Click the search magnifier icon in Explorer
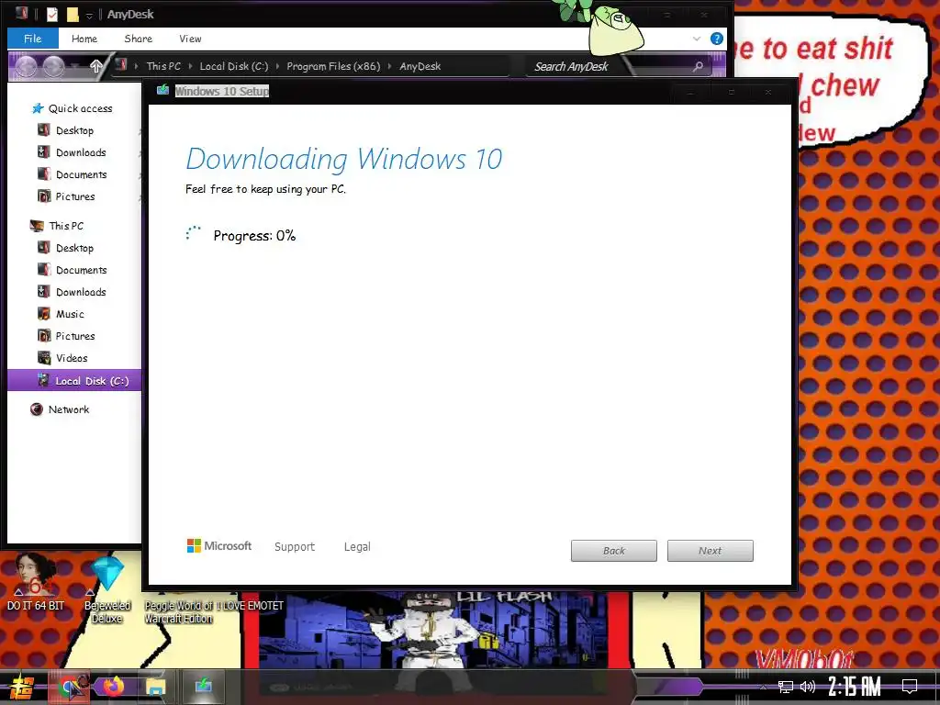 (698, 66)
